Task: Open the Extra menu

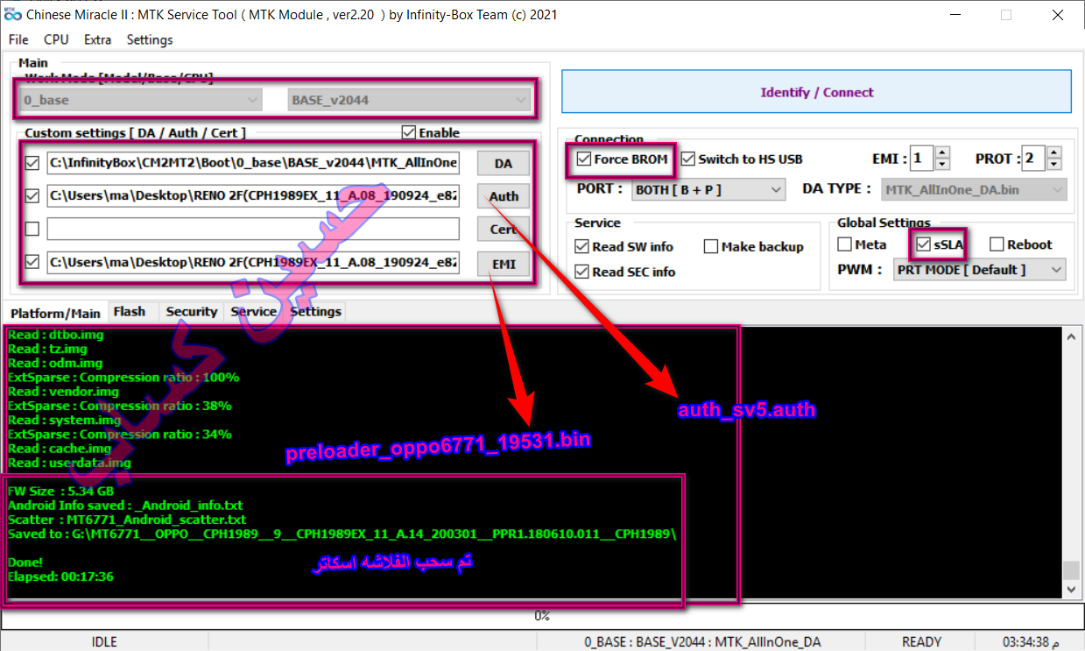Action: click(98, 39)
